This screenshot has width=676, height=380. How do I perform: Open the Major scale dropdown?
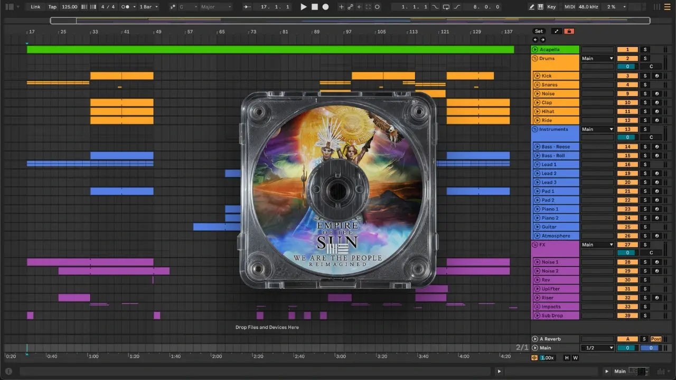tap(216, 7)
